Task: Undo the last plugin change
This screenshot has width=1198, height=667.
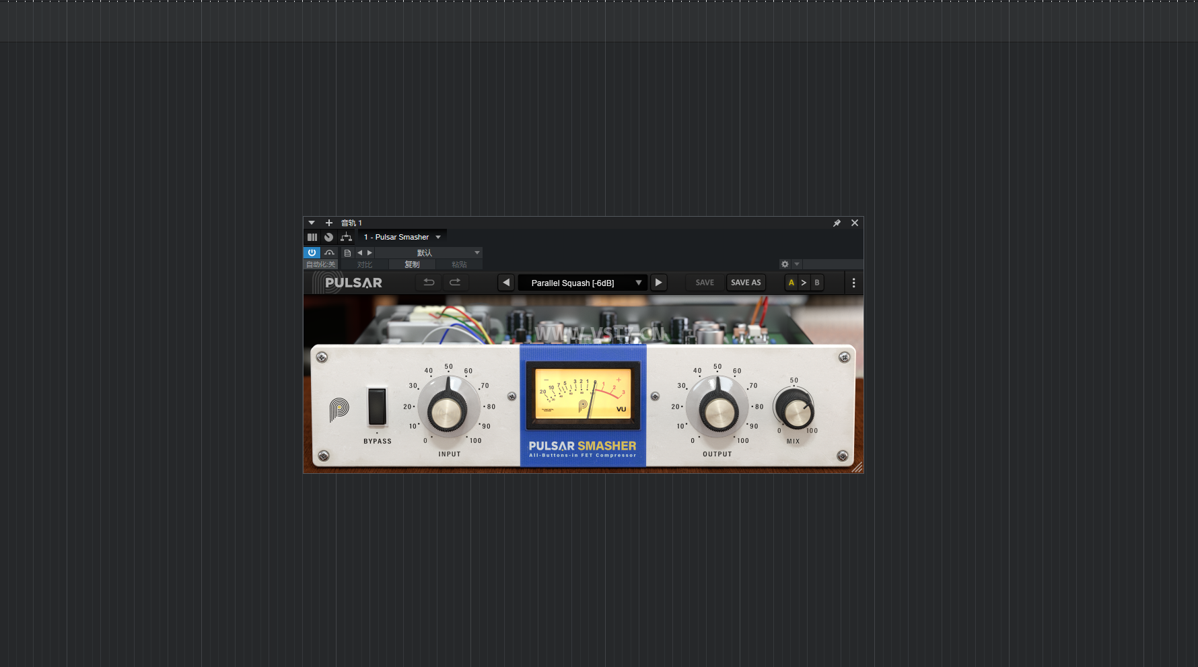Action: coord(429,283)
